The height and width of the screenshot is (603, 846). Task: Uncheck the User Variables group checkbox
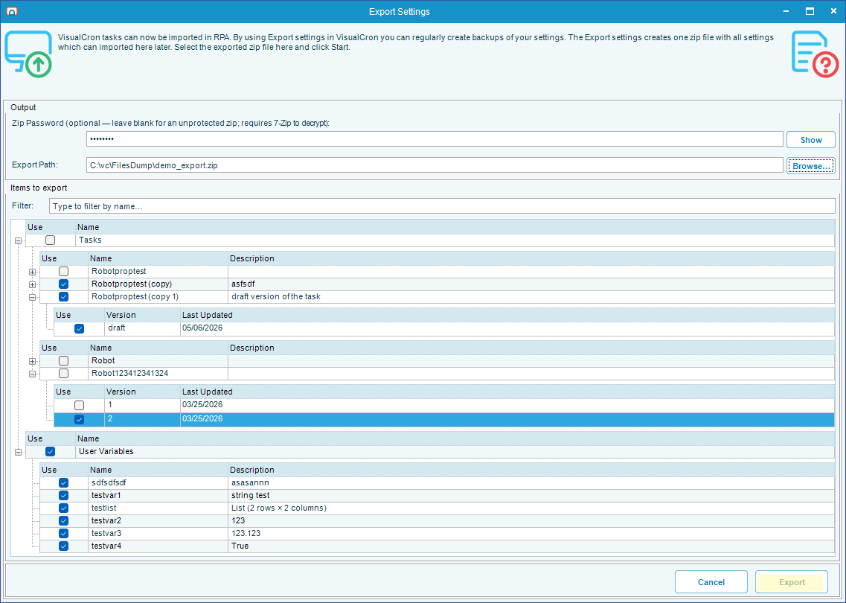50,451
